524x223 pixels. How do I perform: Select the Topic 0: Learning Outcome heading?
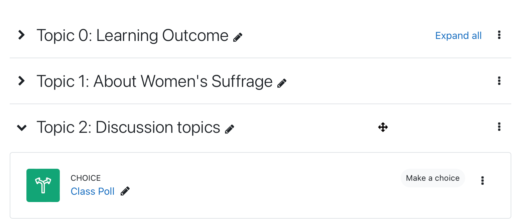click(x=132, y=35)
